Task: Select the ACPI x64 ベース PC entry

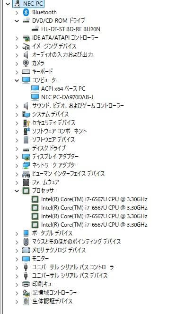Action: coord(63,88)
